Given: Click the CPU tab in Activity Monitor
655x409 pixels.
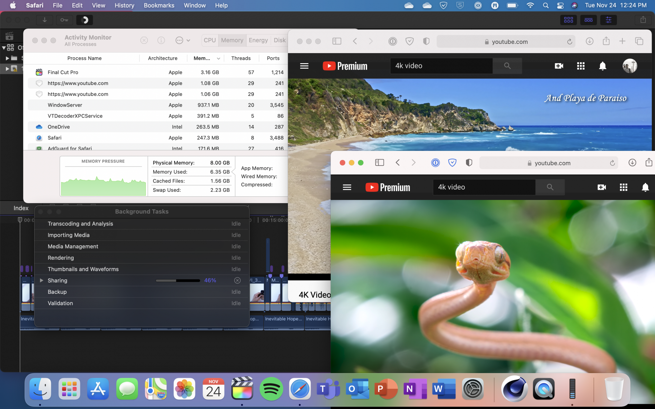Looking at the screenshot, I should (209, 40).
